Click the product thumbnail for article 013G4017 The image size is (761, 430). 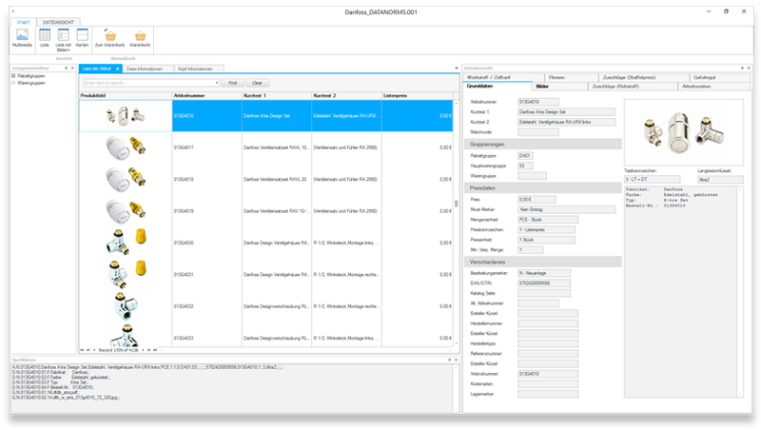(x=126, y=147)
